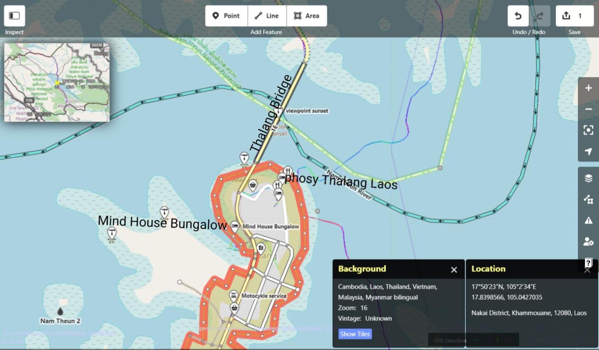
Task: Zoom out with the minus button
Action: (x=588, y=109)
